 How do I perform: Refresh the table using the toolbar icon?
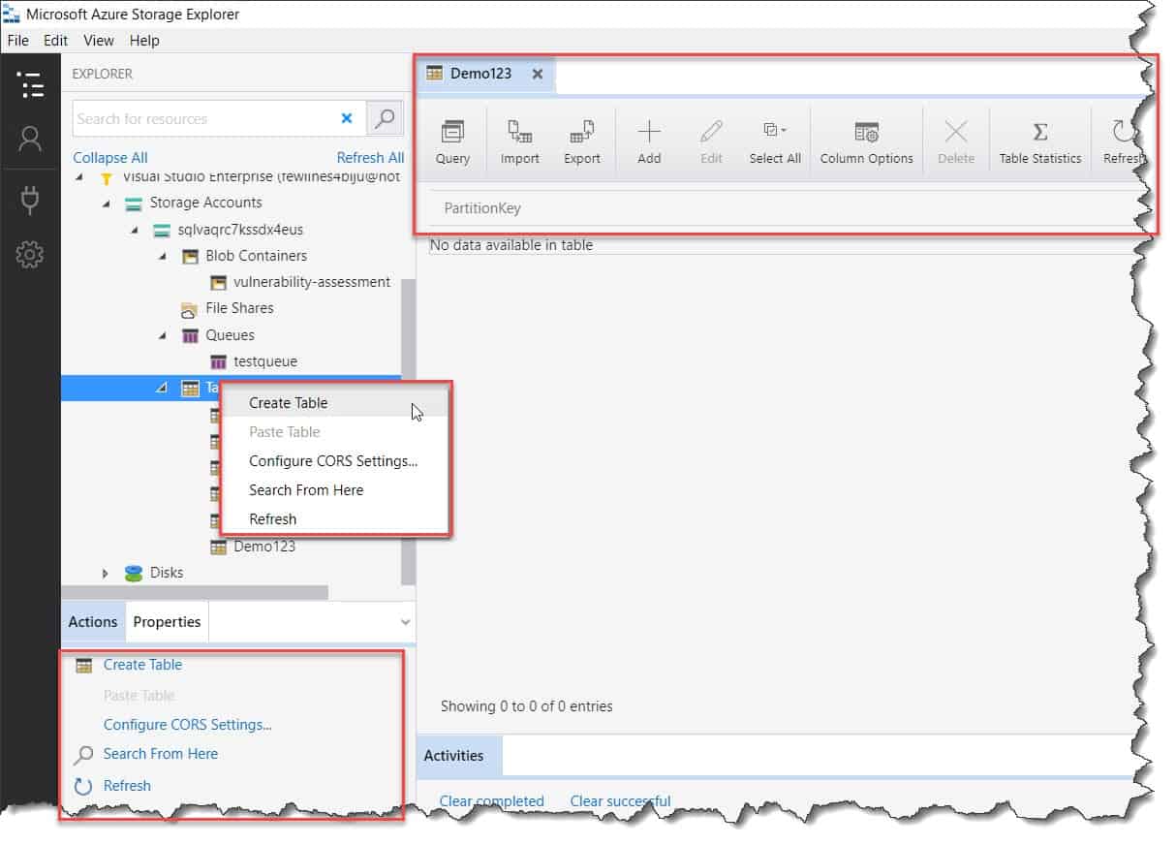(1124, 141)
